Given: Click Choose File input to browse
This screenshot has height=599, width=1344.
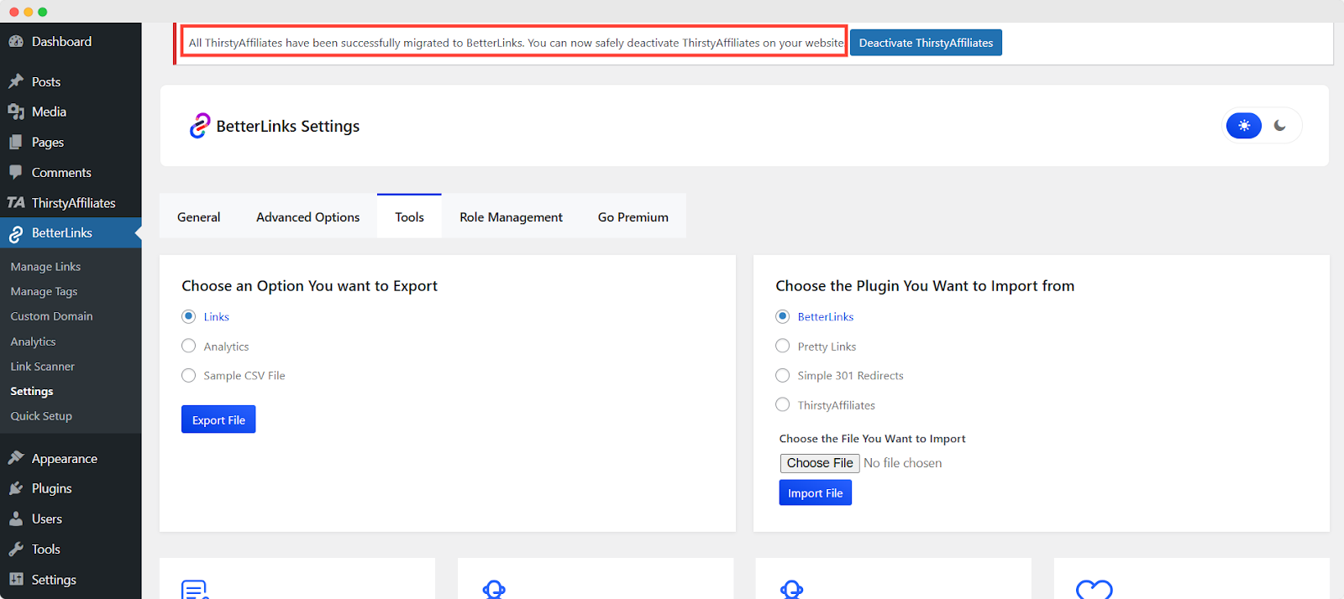Looking at the screenshot, I should (820, 463).
